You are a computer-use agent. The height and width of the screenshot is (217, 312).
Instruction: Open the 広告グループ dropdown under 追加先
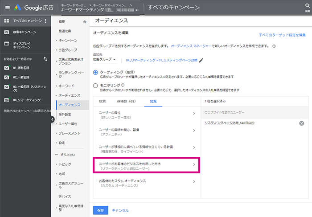[104, 59]
